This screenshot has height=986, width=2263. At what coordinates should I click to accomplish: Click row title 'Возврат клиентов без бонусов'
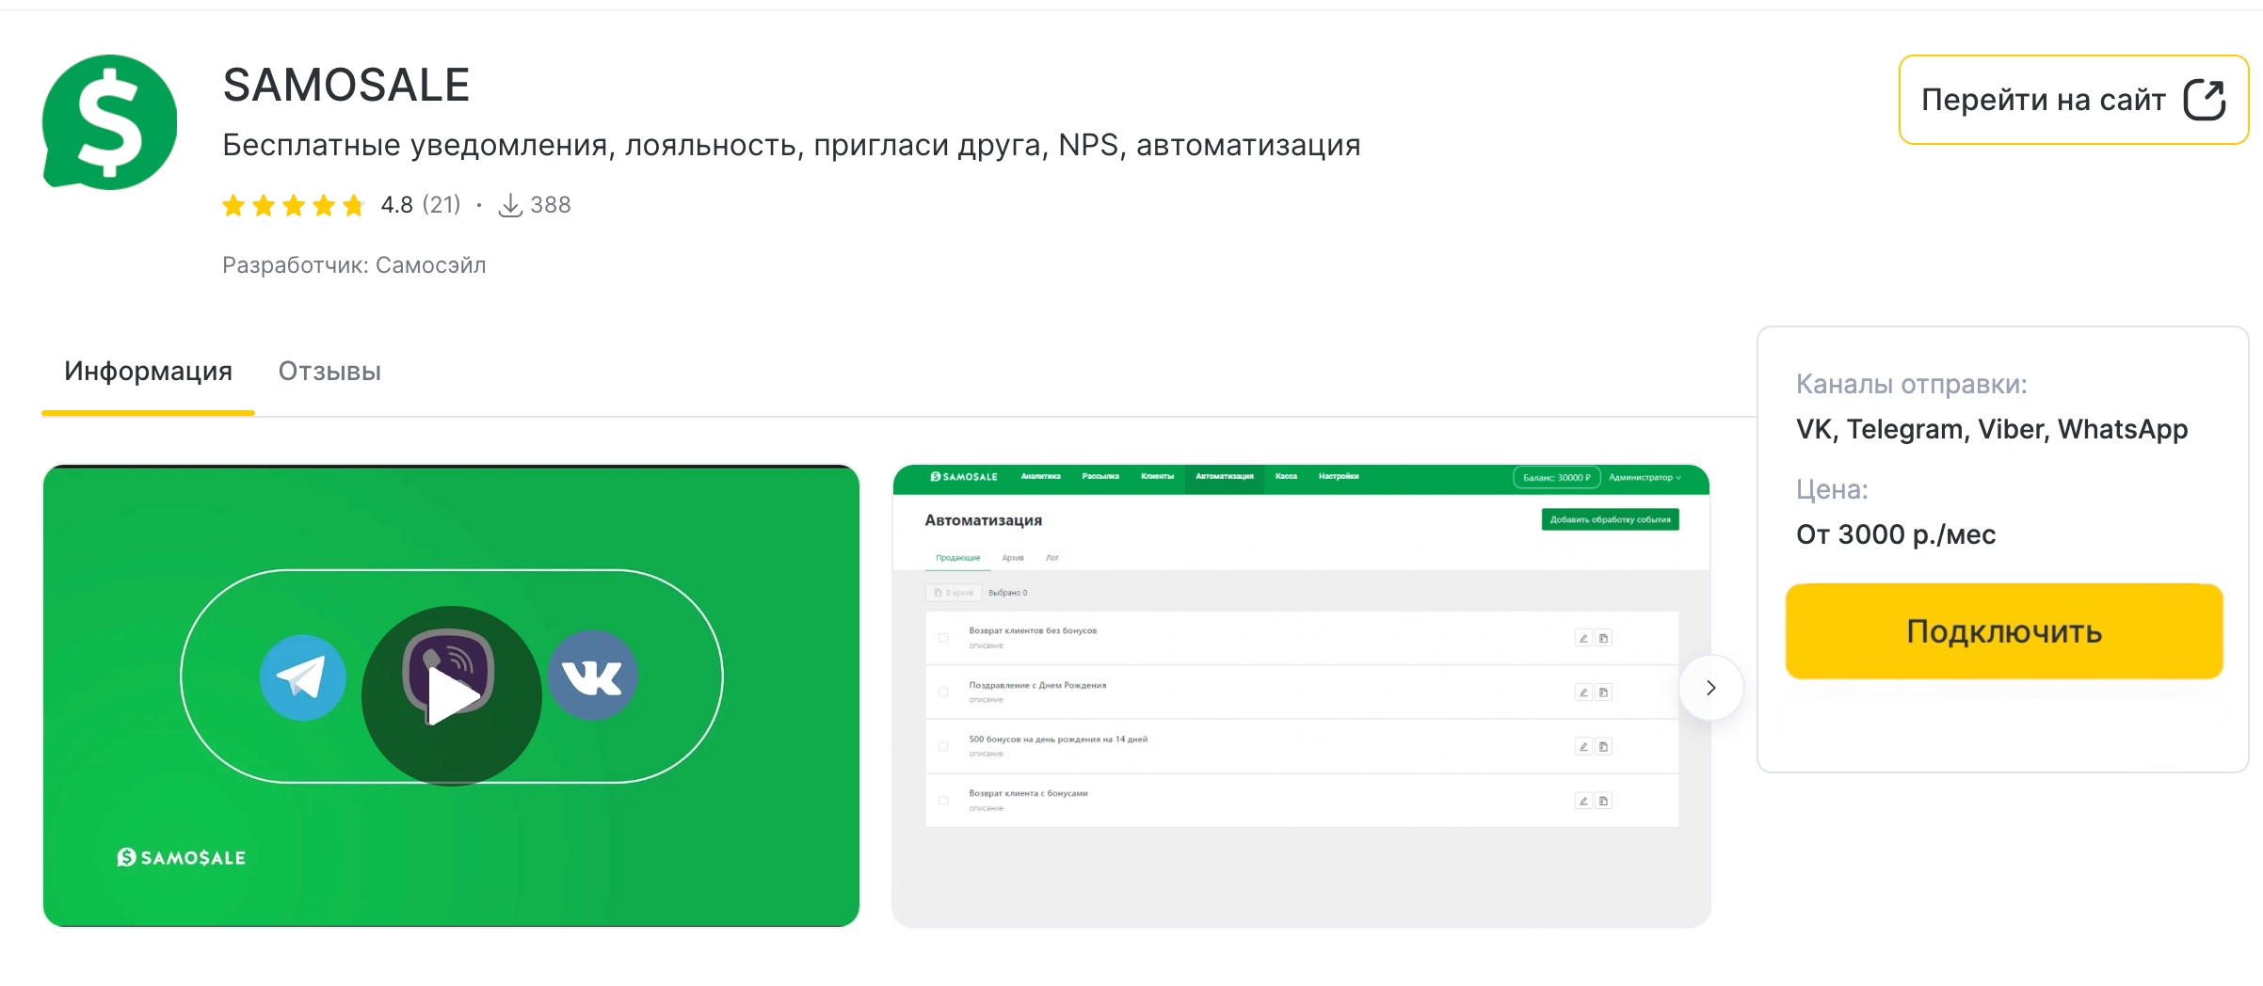click(1033, 631)
